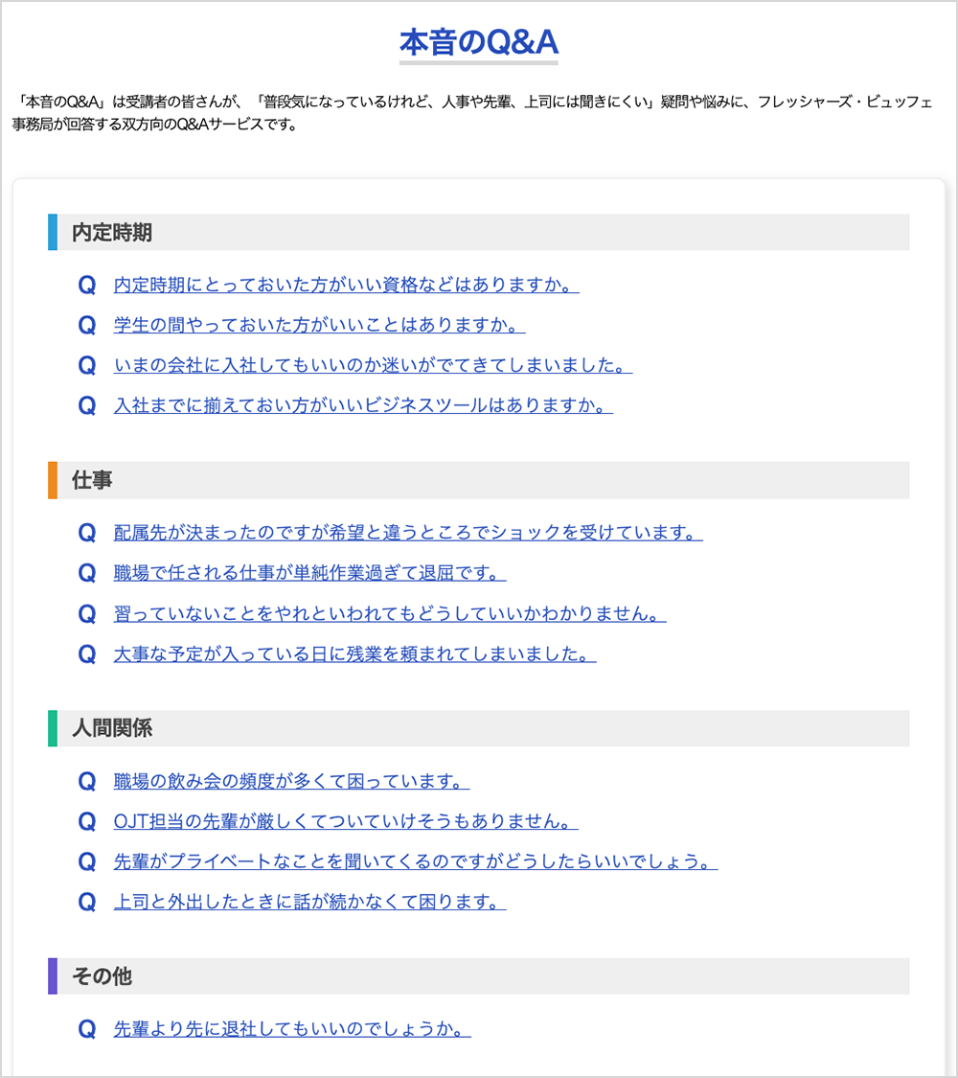Screen dimensions: 958x1078
Task: Open link 大事な予定が入っている日に残業
Action: click(x=354, y=654)
